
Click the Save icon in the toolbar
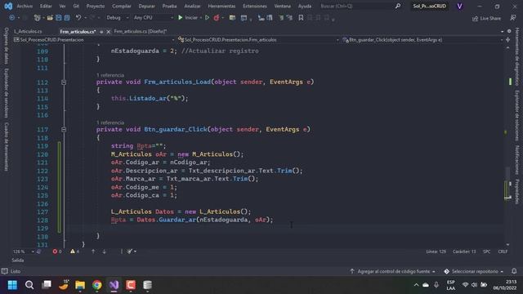(59, 18)
